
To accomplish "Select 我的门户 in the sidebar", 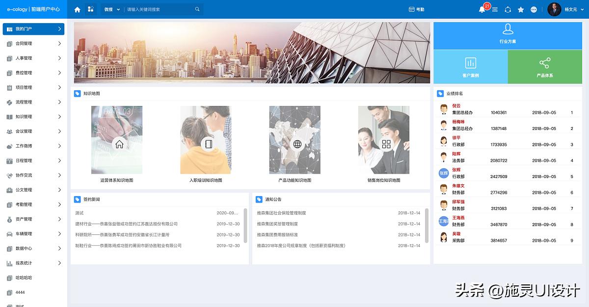I will (33, 29).
